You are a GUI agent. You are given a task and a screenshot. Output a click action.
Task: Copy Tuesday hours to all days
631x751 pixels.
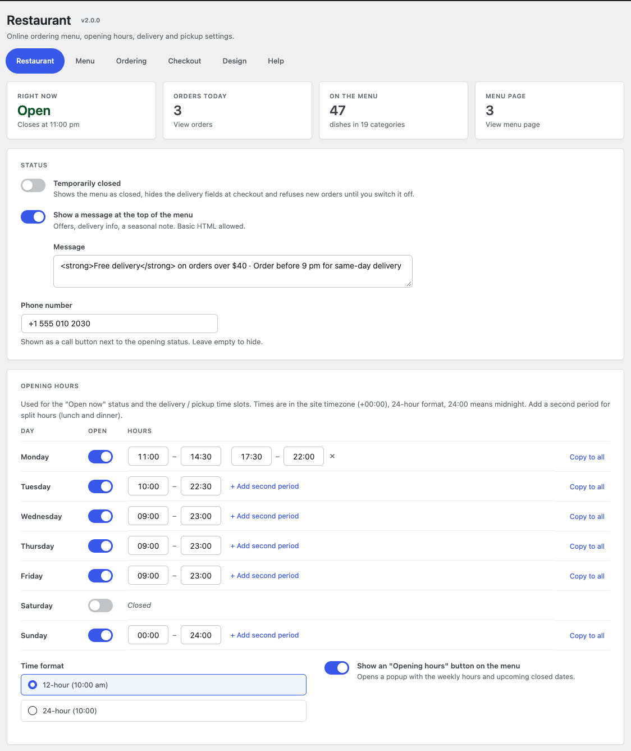[587, 487]
